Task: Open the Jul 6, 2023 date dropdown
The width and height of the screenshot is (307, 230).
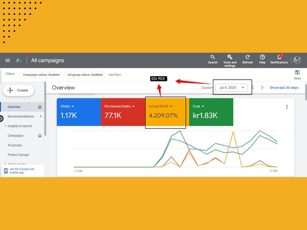Action: (x=231, y=88)
